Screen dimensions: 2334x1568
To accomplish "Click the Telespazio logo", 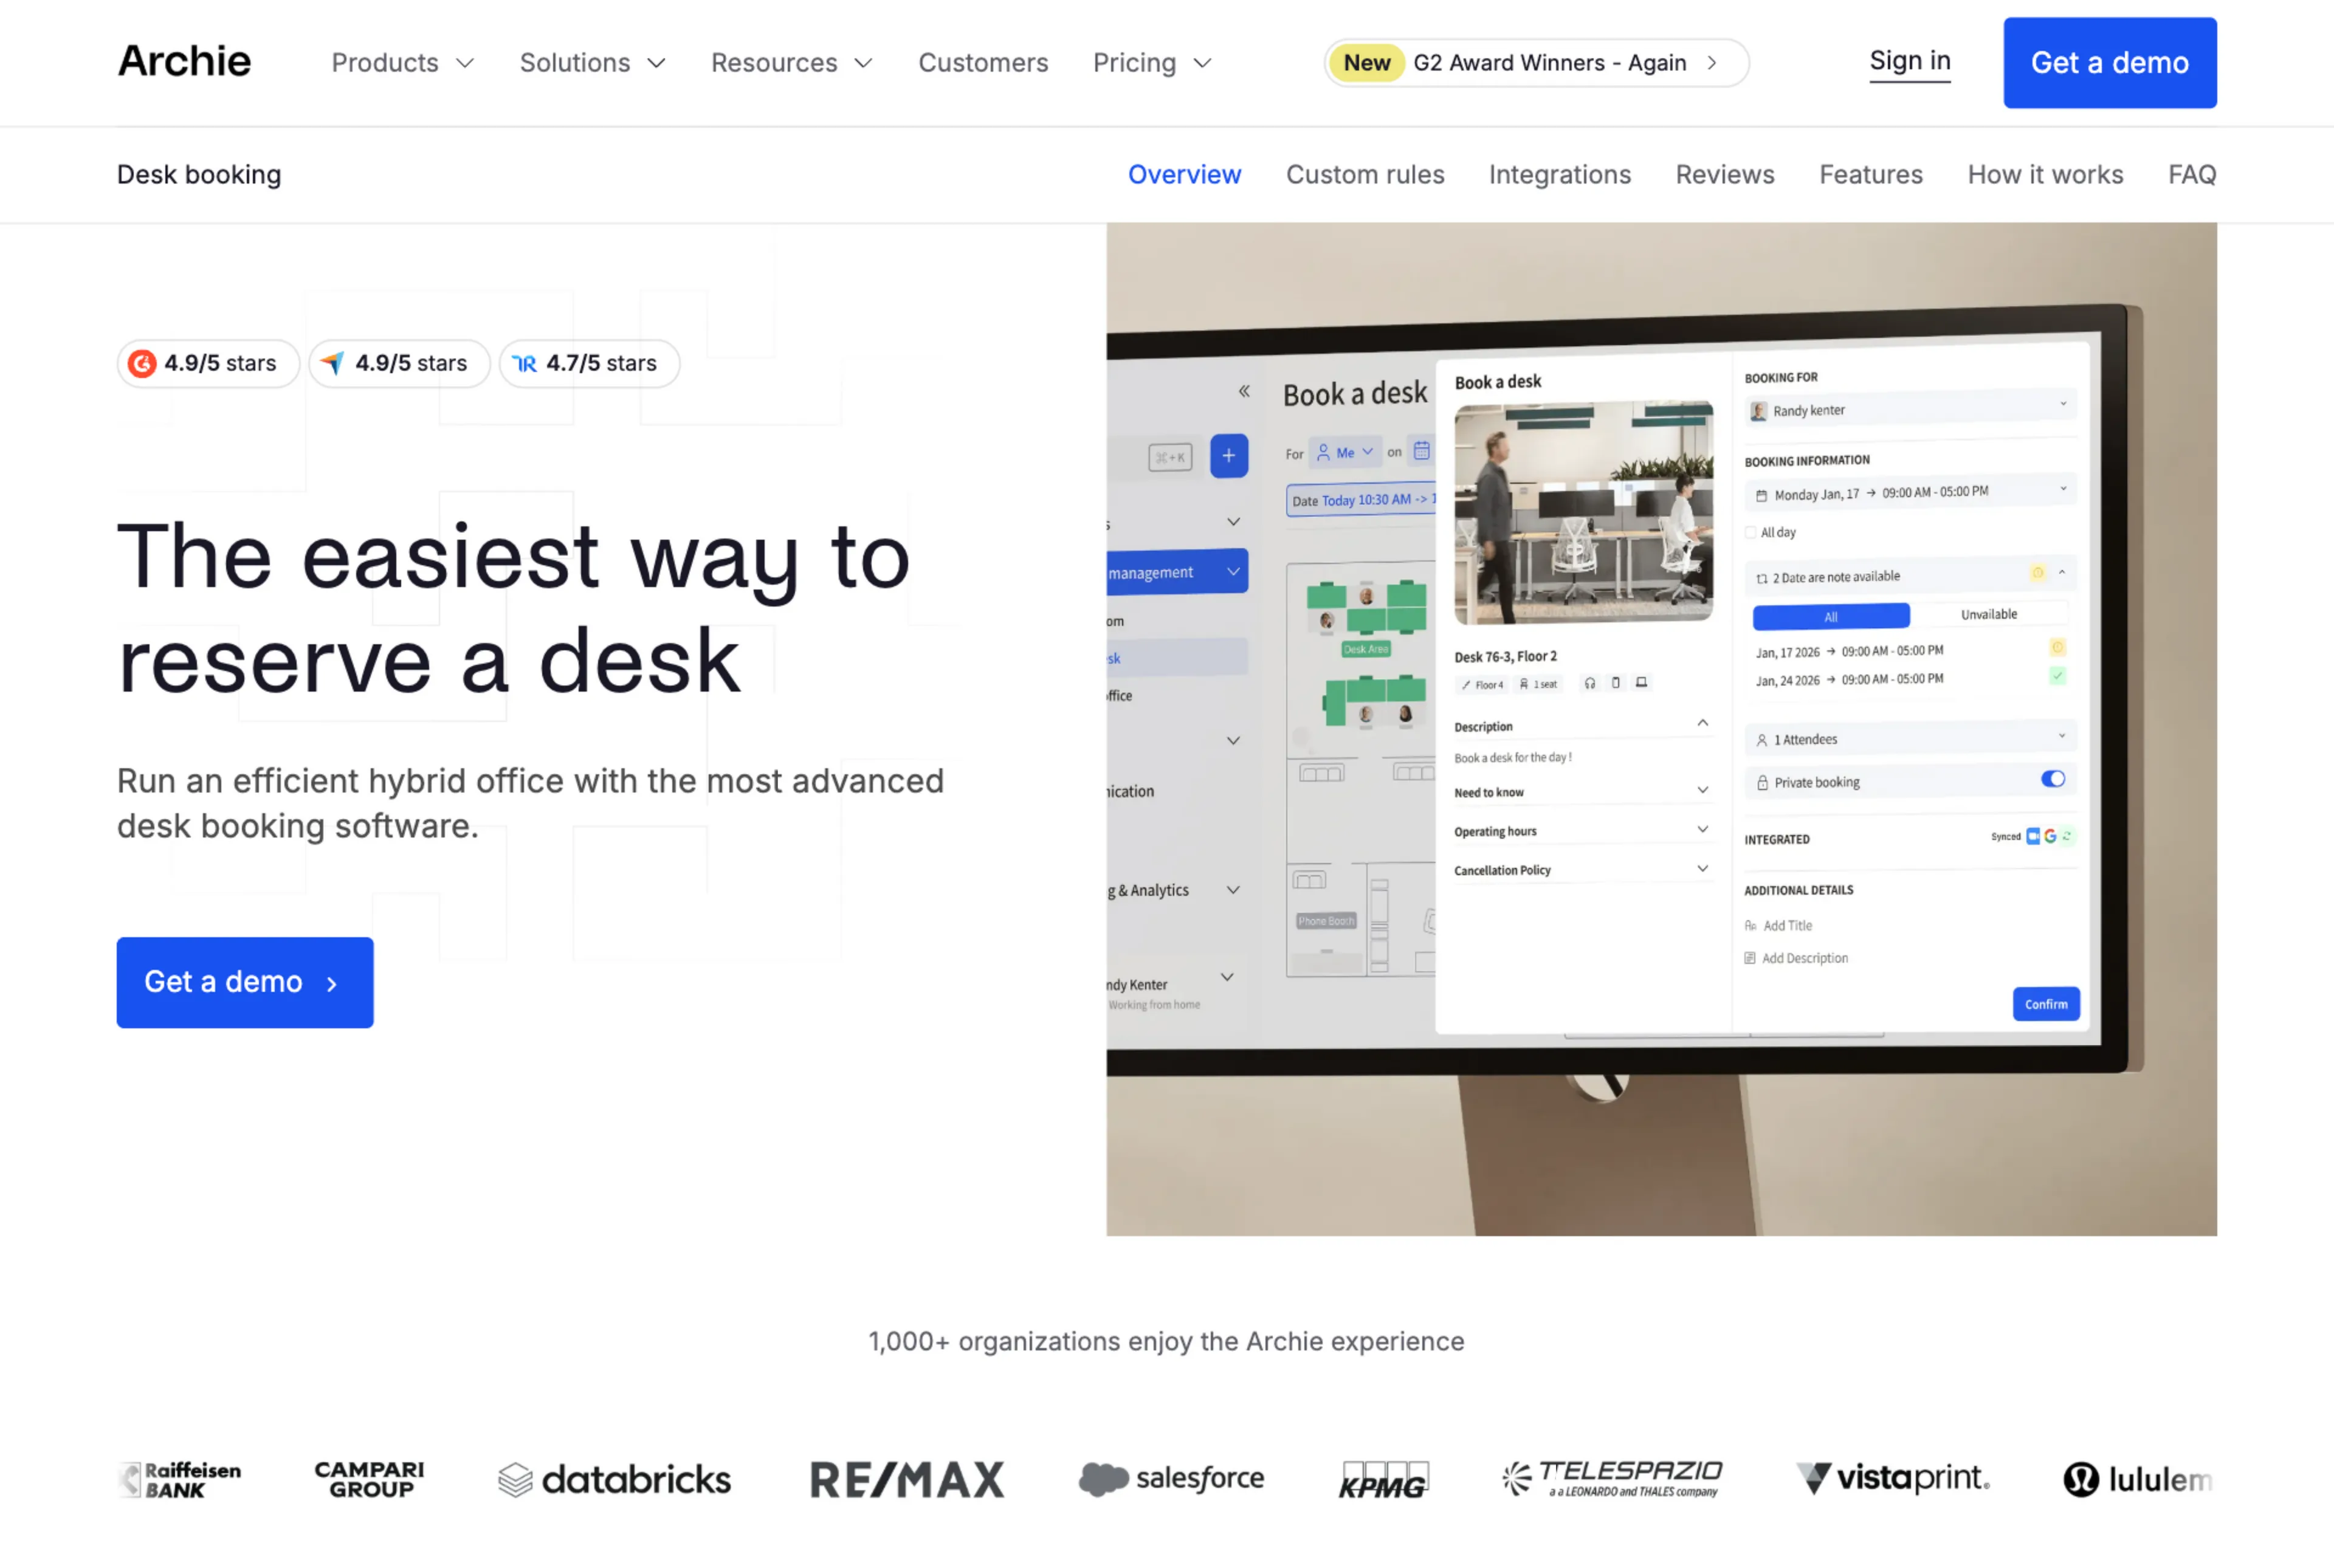I will 1612,1479.
